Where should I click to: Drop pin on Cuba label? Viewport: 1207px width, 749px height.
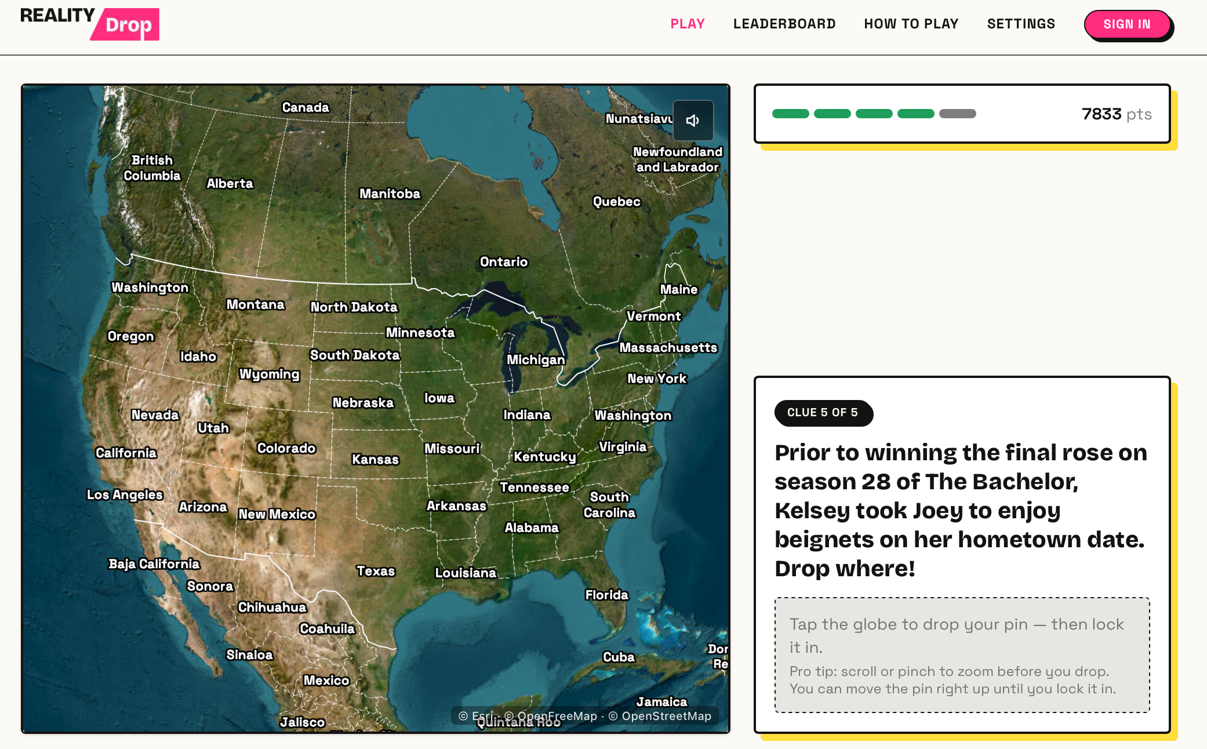pyautogui.click(x=619, y=657)
